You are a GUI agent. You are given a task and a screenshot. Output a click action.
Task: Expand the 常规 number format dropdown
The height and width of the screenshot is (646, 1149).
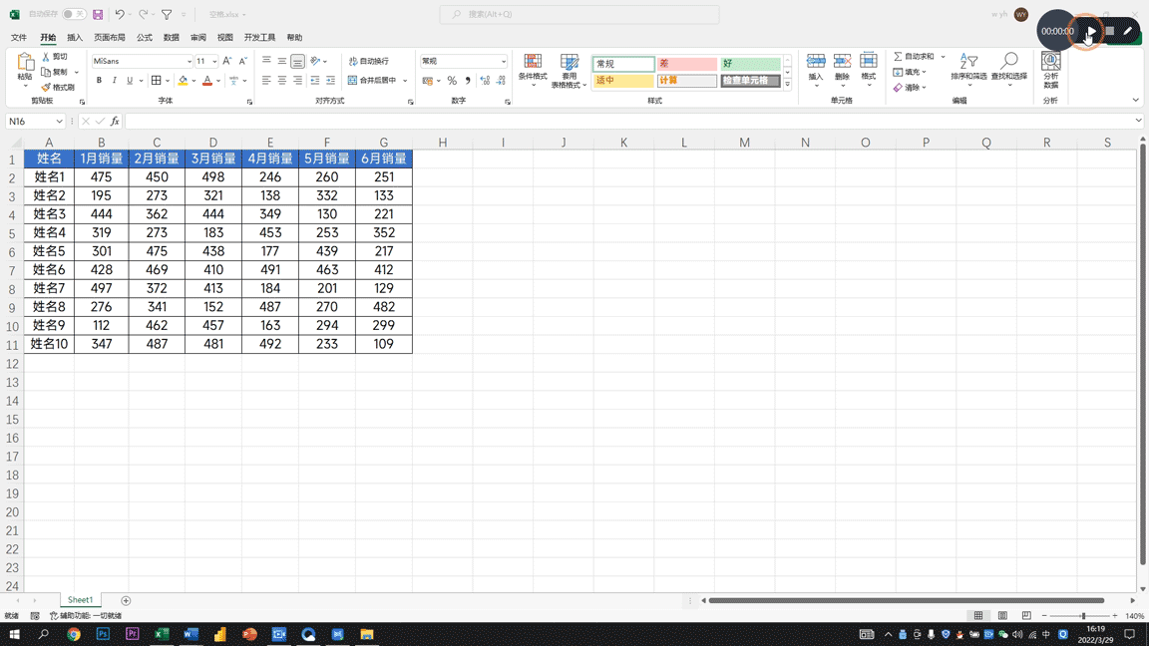click(x=503, y=62)
